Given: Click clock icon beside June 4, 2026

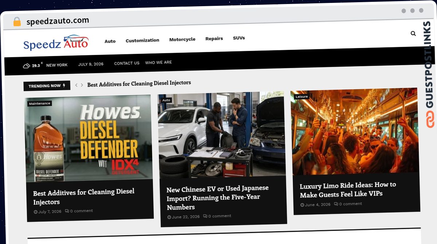Looking at the screenshot, I should [x=302, y=205].
